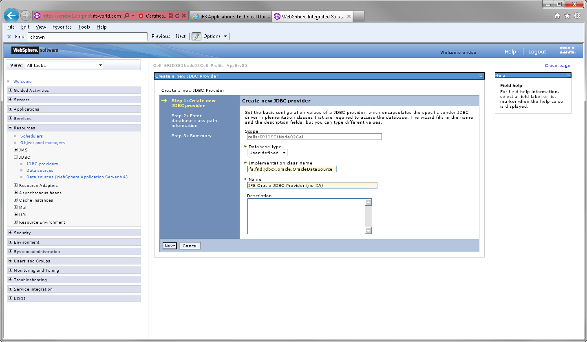Screen dimensions: 587x342
Task: Minimize the Help panel
Action: click(x=568, y=76)
